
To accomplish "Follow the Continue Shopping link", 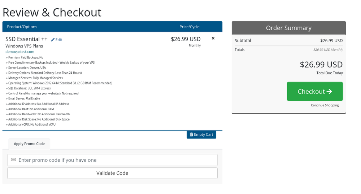I will point(325,105).
